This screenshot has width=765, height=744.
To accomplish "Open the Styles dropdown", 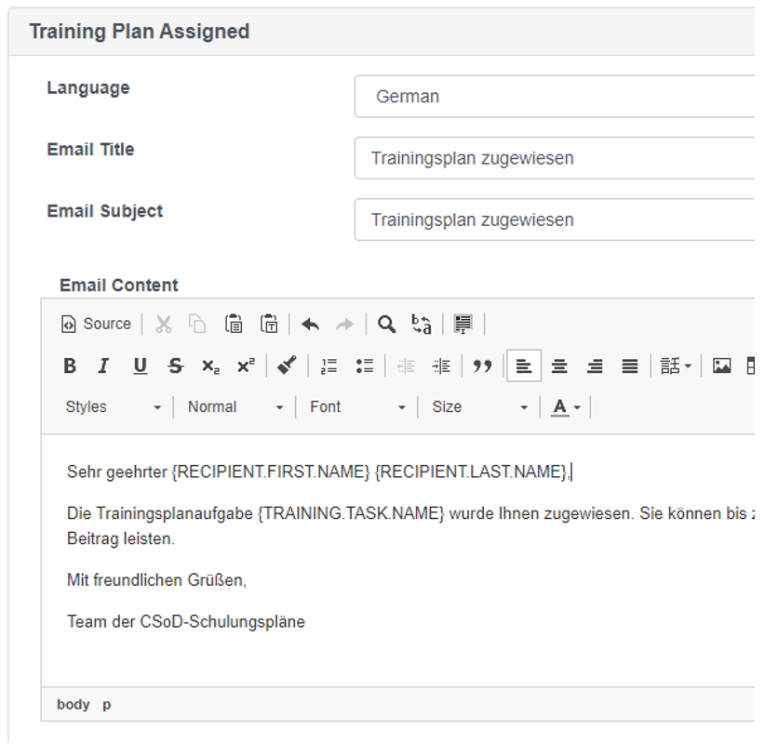I will pyautogui.click(x=114, y=407).
